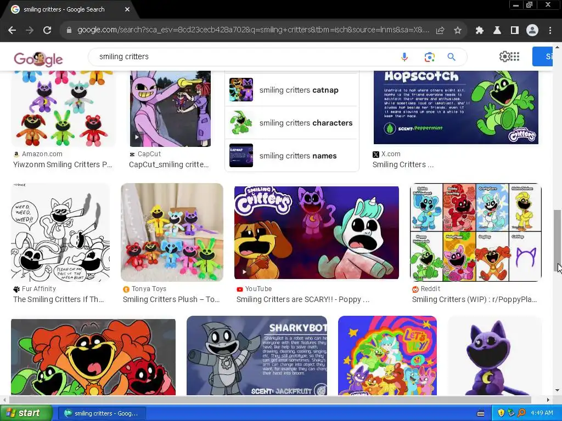Open the Reddit character grid image
This screenshot has width=562, height=421.
(x=476, y=232)
